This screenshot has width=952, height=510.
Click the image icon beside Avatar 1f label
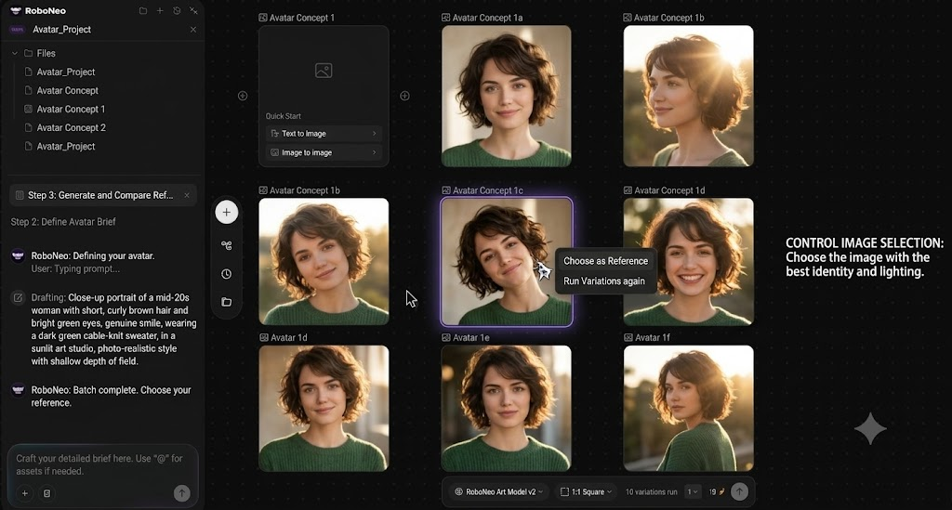(x=628, y=338)
